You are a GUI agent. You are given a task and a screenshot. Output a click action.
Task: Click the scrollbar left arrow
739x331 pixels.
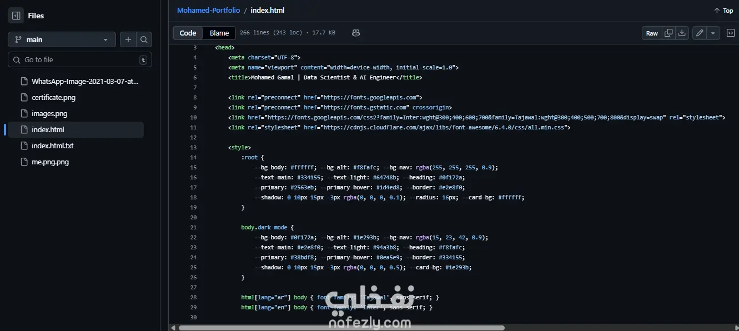coord(173,328)
